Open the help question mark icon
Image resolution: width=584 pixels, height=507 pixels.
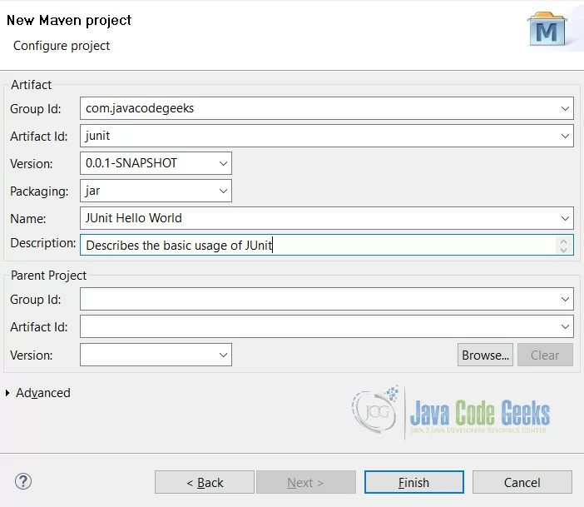(23, 482)
